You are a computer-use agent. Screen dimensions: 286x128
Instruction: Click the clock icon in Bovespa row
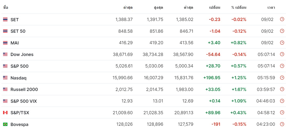point(282,124)
